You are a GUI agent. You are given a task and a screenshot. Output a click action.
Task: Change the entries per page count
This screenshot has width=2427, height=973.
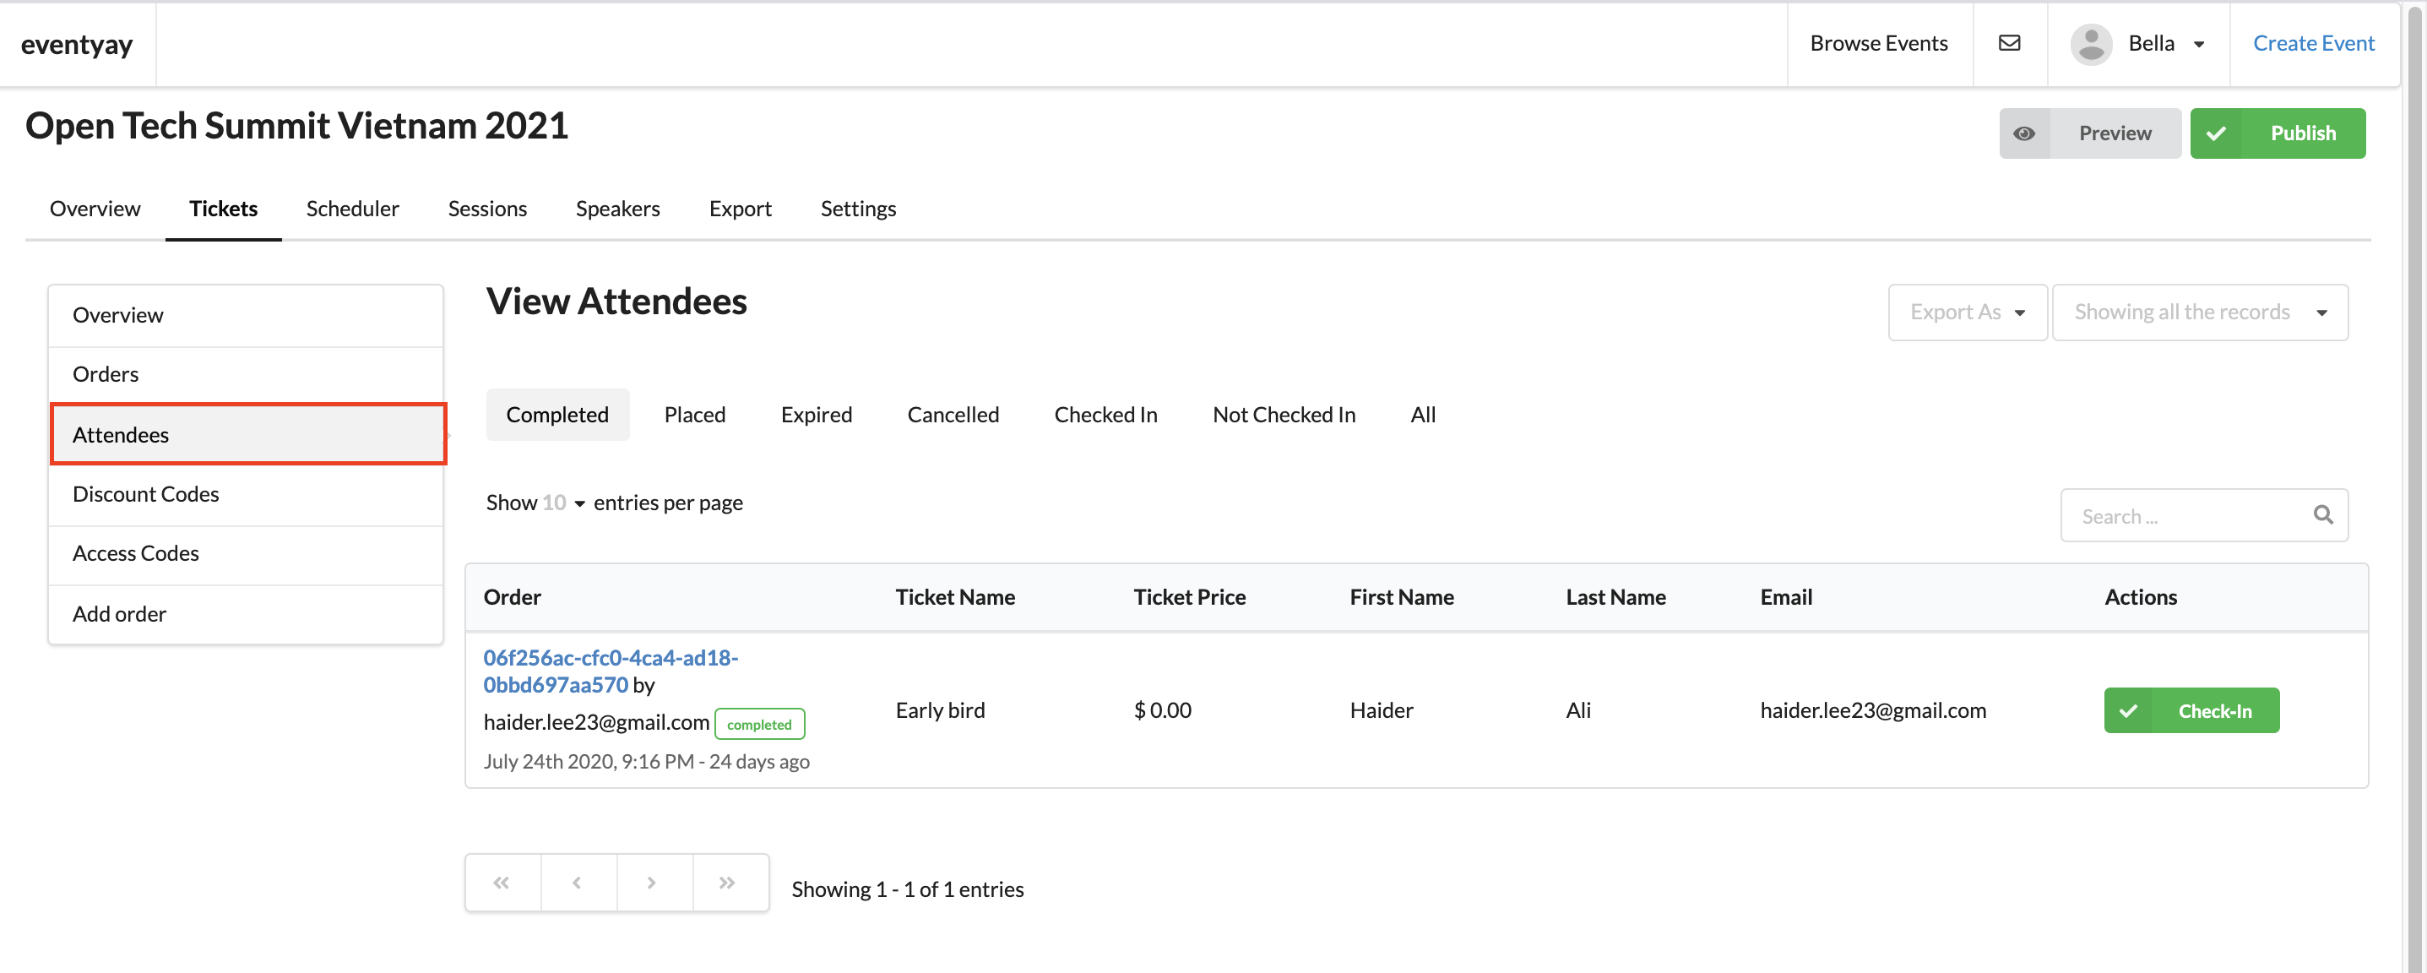tap(563, 503)
